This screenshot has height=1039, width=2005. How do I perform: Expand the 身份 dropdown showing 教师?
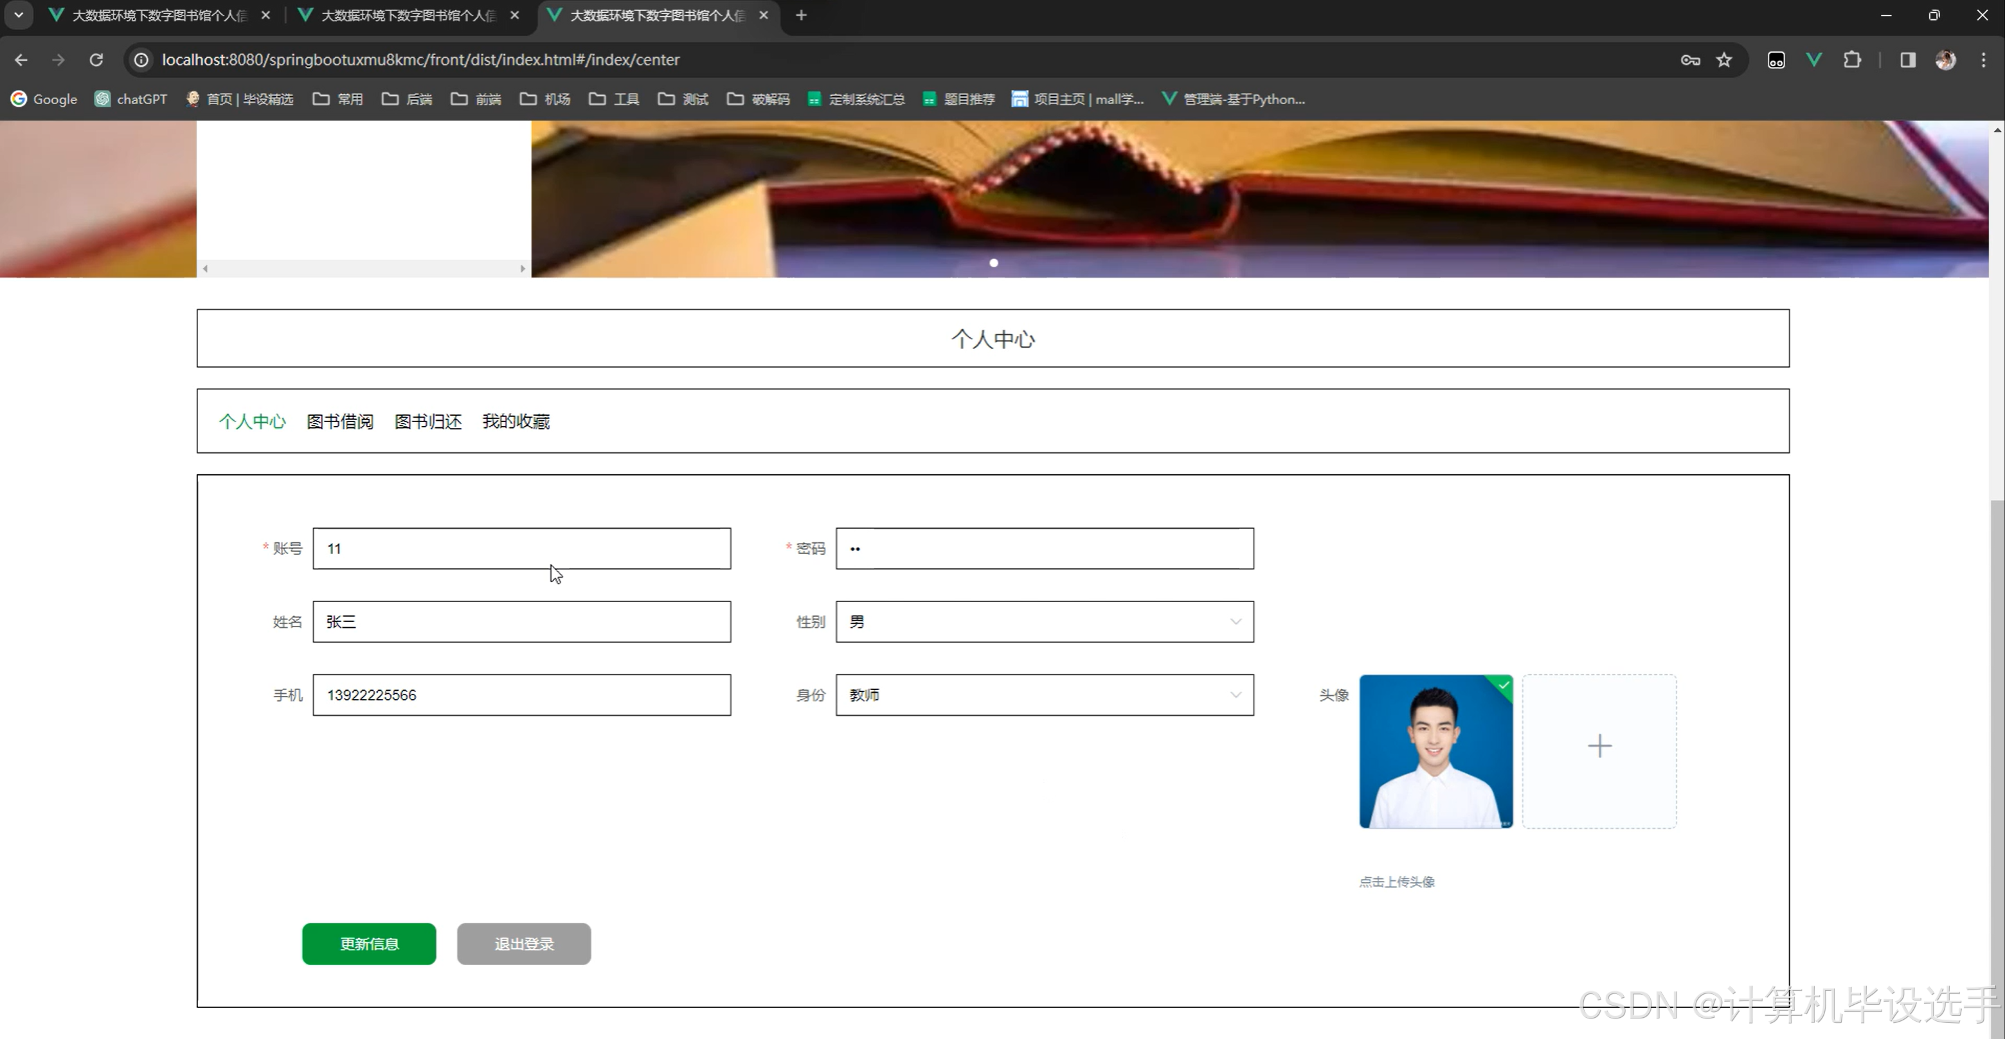pyautogui.click(x=1044, y=695)
